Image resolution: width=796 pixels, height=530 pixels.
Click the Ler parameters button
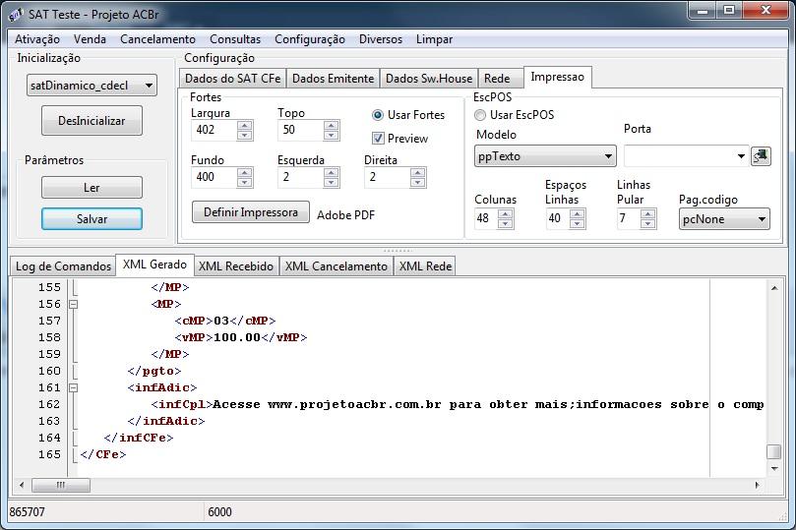point(92,188)
